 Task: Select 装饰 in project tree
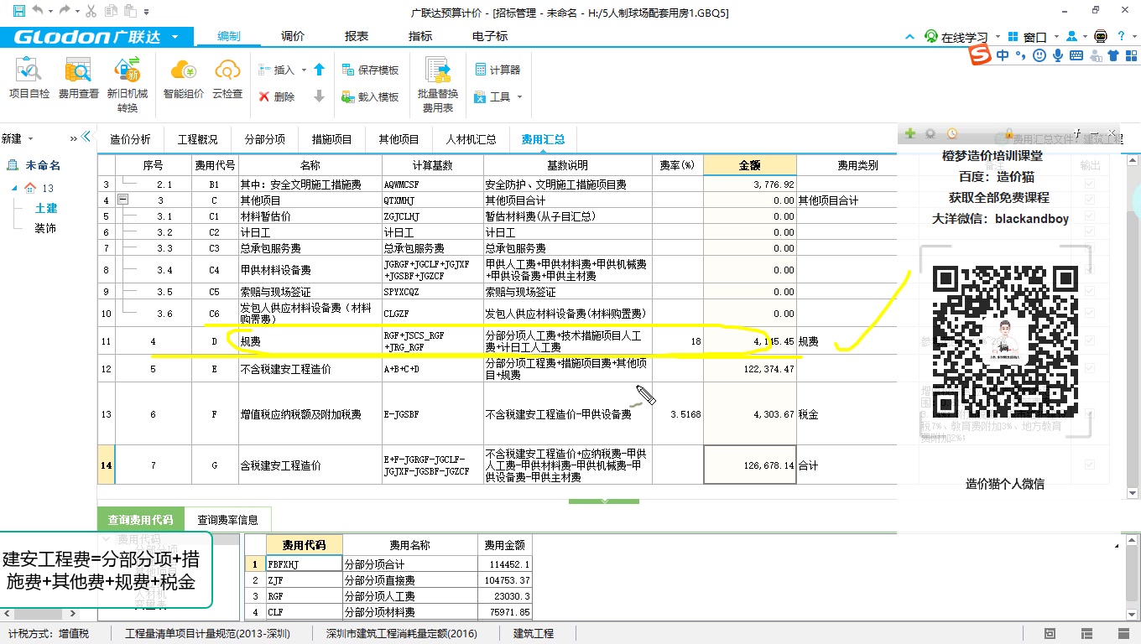pyautogui.click(x=45, y=228)
